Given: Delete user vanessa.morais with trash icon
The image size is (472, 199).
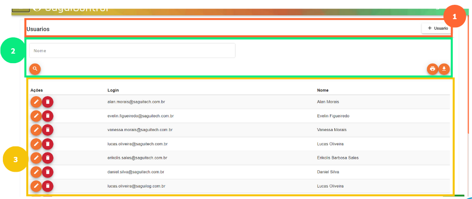Looking at the screenshot, I should click(x=48, y=130).
